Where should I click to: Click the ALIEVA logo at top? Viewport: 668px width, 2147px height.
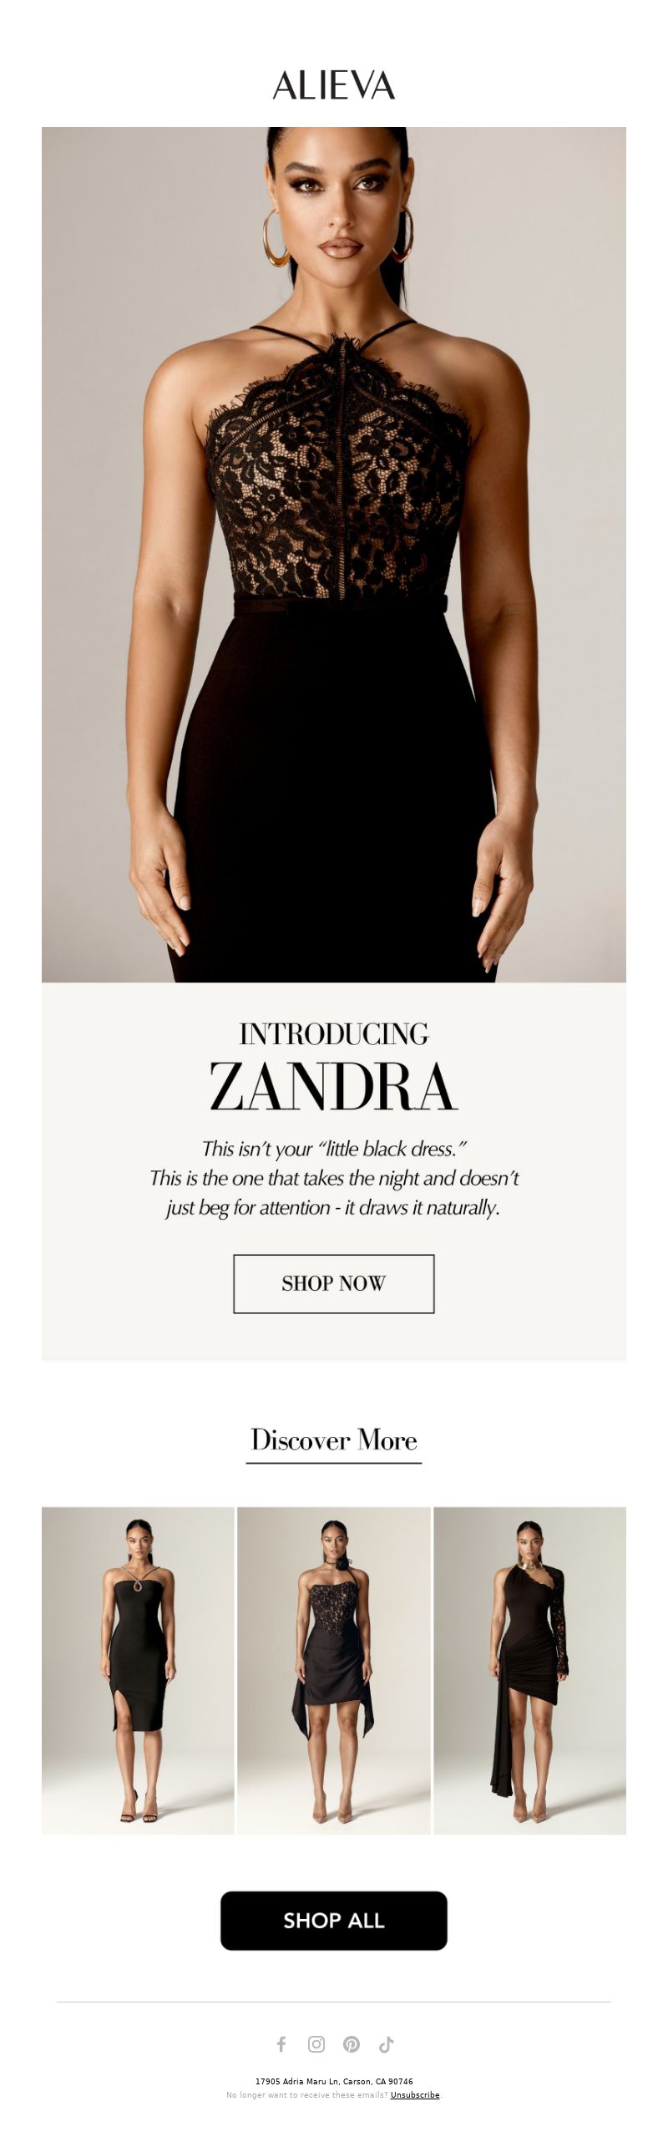(x=334, y=85)
